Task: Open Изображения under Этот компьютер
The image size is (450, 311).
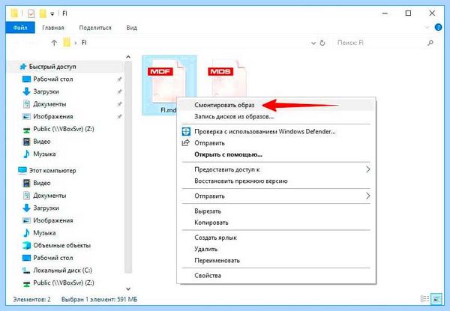Action: (48, 220)
